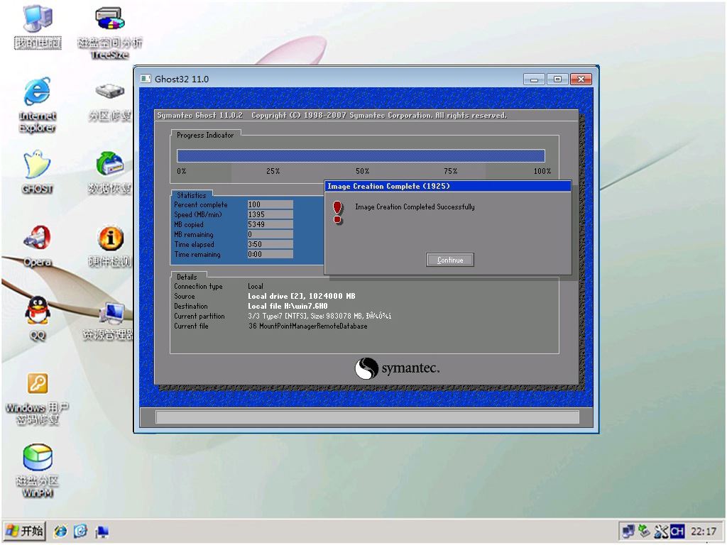Click the full progress indicator bar
Screen dimensions: 727x545
point(361,155)
